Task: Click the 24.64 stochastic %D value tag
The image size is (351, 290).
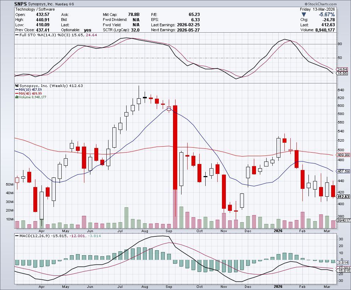Action: (342, 70)
